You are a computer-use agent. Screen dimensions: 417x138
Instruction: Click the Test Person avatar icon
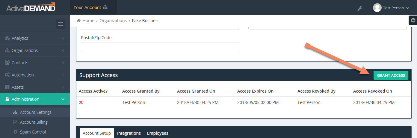[x=377, y=8]
